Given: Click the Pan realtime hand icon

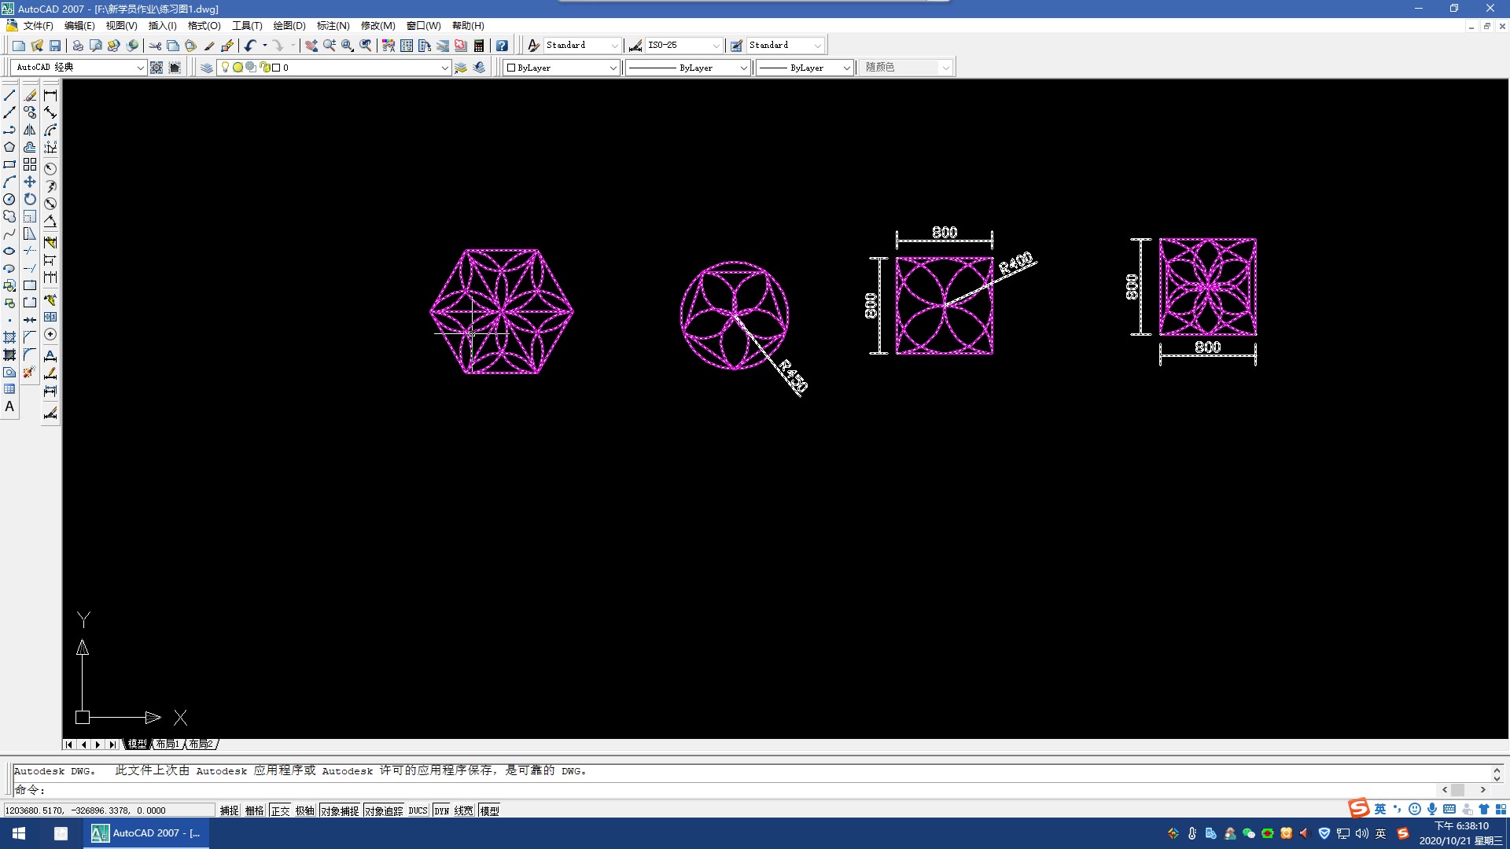Looking at the screenshot, I should coord(311,46).
